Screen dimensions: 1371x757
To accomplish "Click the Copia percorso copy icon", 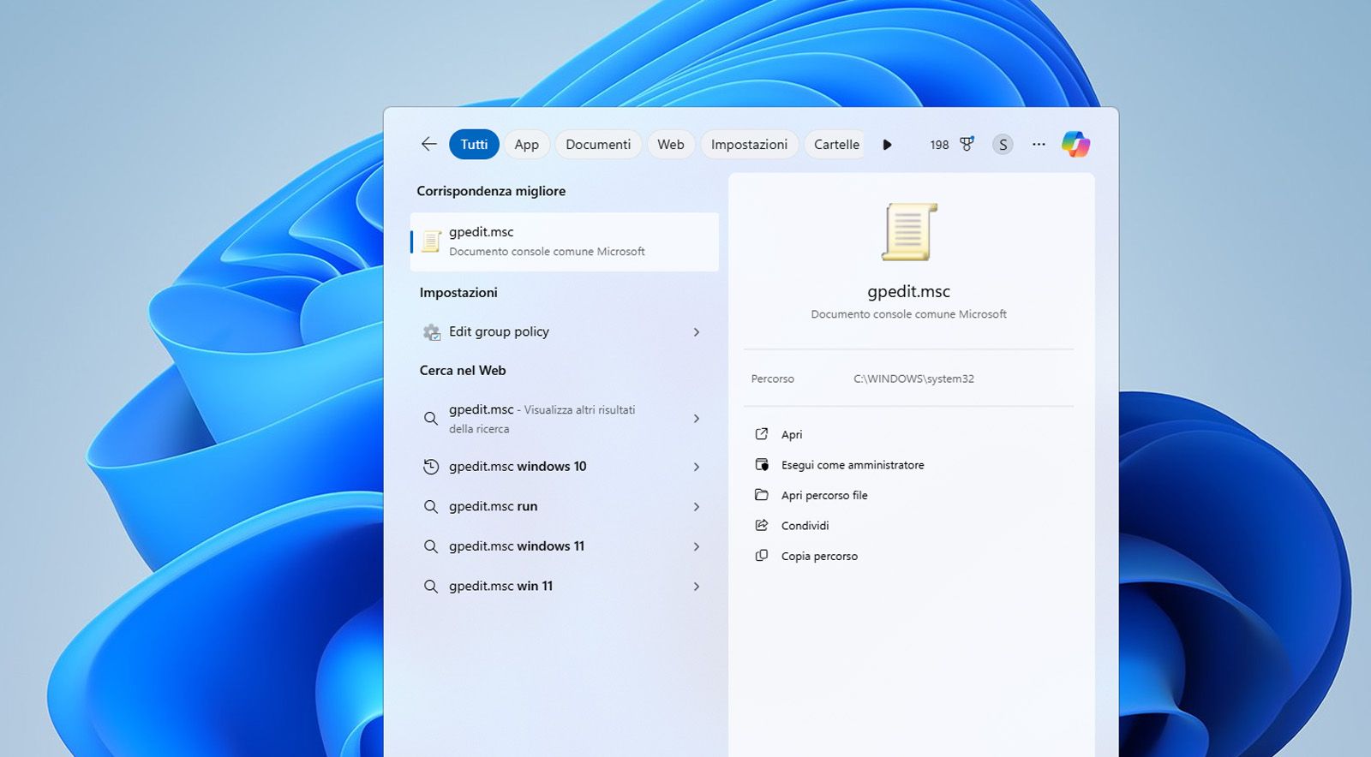I will pos(761,556).
